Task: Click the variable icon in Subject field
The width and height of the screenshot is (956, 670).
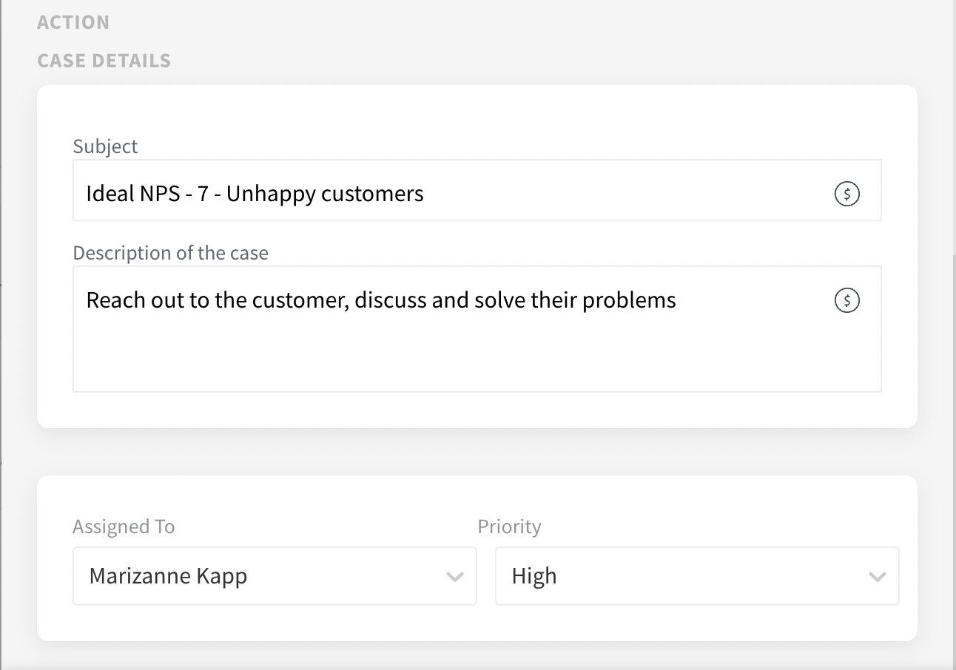Action: pyautogui.click(x=846, y=194)
